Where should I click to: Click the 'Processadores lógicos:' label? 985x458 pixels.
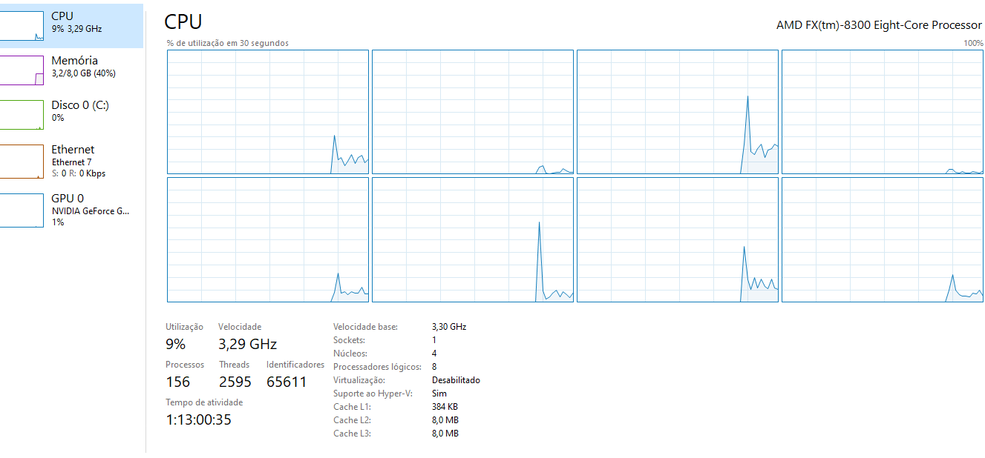click(x=377, y=367)
